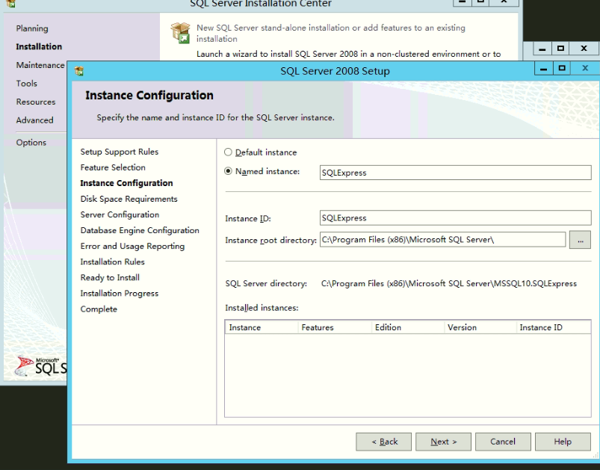Click the Microsoft SQL Server logo
Image resolution: width=600 pixels, height=470 pixels.
[x=40, y=366]
